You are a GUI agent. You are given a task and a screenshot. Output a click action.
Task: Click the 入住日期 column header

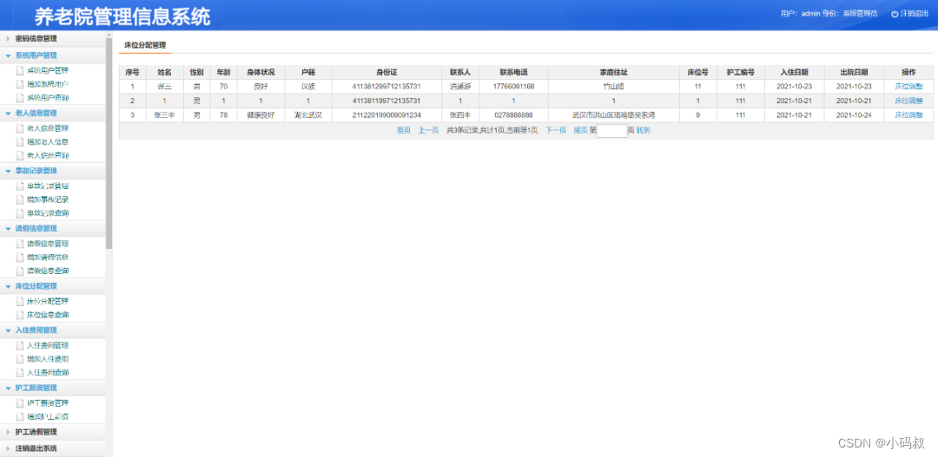tap(795, 72)
